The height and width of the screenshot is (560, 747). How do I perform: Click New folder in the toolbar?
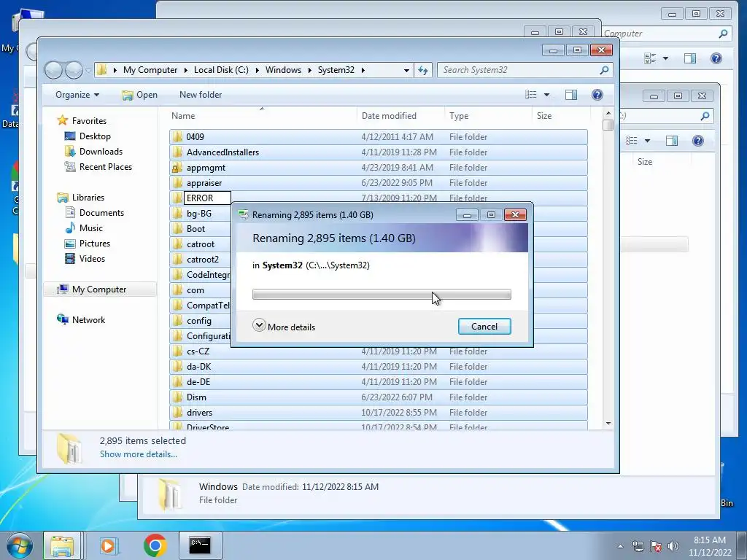[x=201, y=95]
